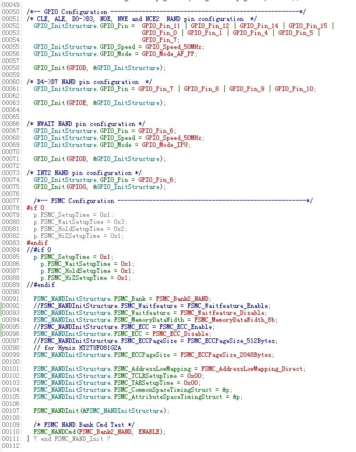Click FSMC_Bank2_NAND on line 00091
356x452 pixels.
(182, 299)
